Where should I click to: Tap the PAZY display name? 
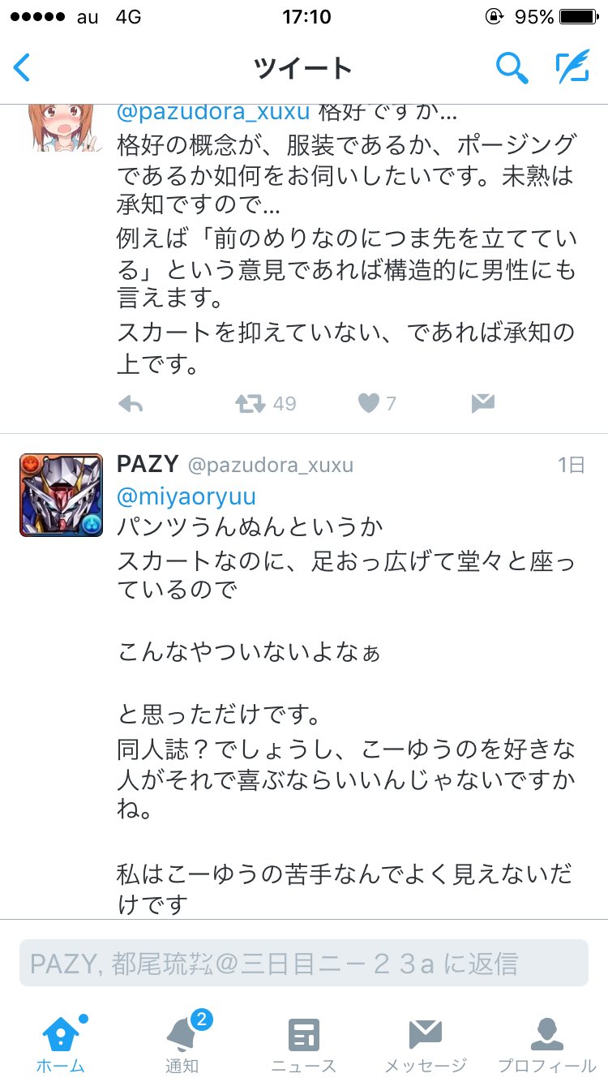tap(148, 465)
